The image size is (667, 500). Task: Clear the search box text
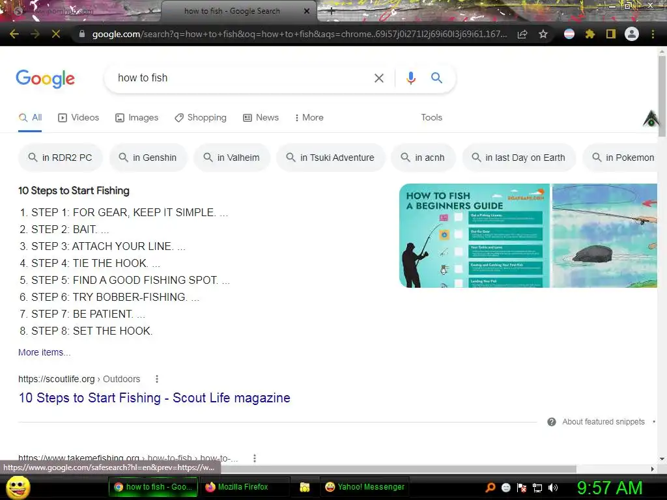(378, 78)
